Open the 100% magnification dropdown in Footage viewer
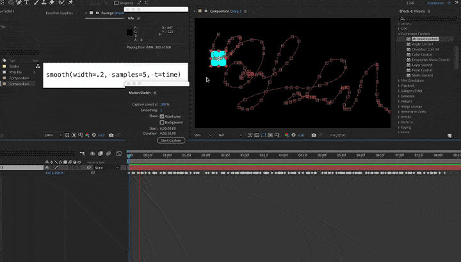The width and height of the screenshot is (461, 262). click(53, 135)
